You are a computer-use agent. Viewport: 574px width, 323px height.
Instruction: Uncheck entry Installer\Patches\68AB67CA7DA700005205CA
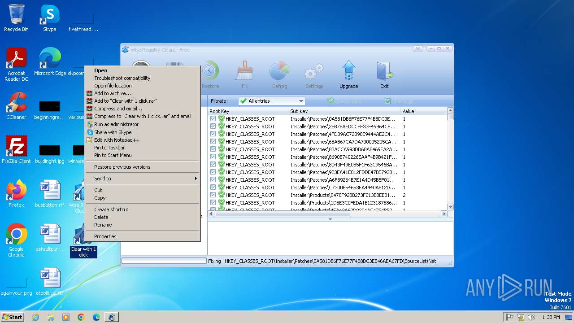pyautogui.click(x=213, y=142)
